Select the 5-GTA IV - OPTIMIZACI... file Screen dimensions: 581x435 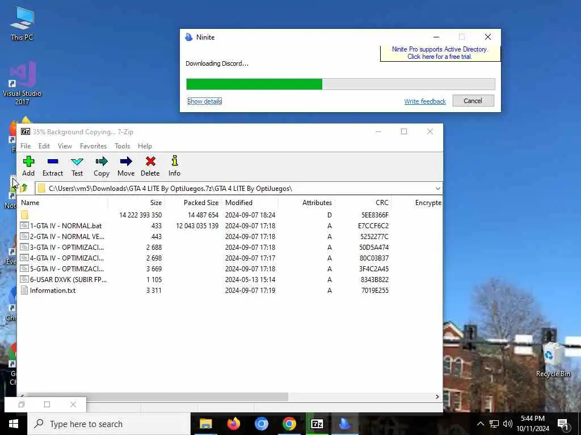(x=230, y=268)
